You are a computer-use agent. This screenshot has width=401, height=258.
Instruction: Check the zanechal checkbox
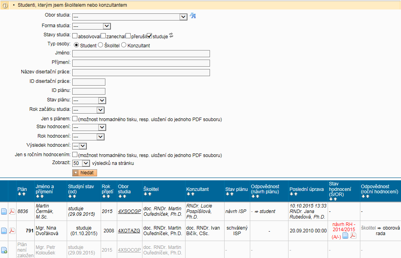[x=103, y=36]
